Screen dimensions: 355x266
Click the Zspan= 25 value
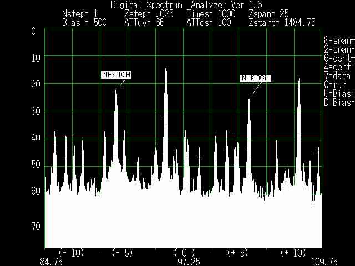pyautogui.click(x=268, y=14)
